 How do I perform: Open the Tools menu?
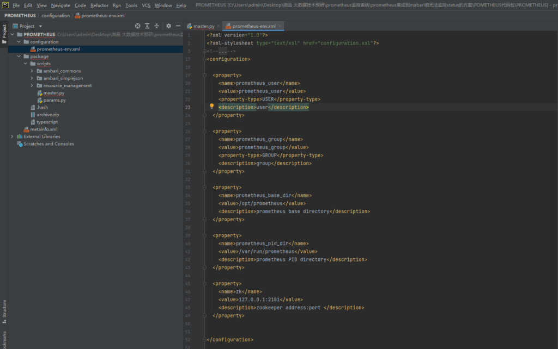(x=131, y=5)
